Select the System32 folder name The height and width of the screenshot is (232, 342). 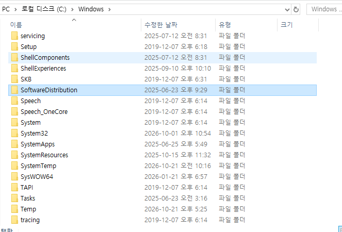[x=34, y=134]
